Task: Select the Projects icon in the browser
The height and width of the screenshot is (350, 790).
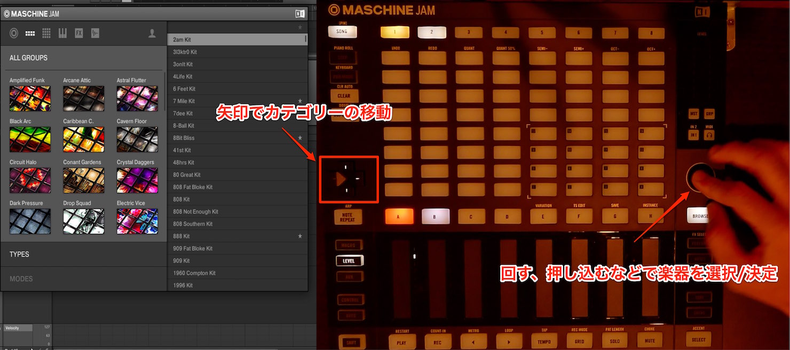Action: point(14,34)
